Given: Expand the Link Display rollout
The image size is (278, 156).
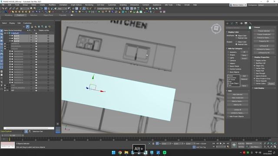Looking at the screenshot, I should tap(259, 88).
